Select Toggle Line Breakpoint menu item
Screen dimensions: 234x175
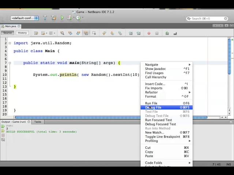pyautogui.click(x=167, y=137)
